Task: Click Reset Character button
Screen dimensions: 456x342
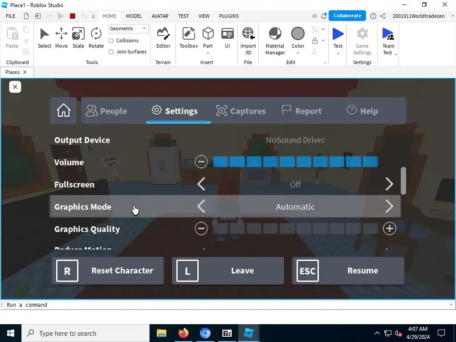Action: point(108,270)
